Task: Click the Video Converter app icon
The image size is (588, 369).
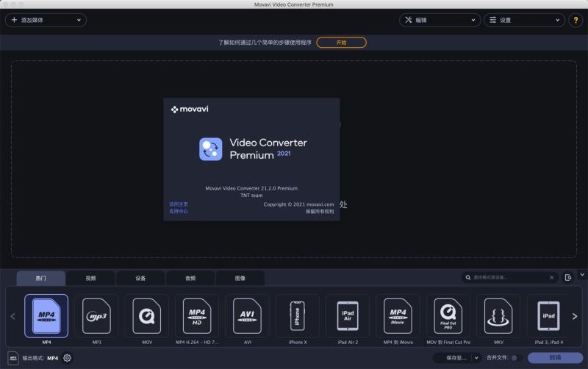Action: (210, 149)
